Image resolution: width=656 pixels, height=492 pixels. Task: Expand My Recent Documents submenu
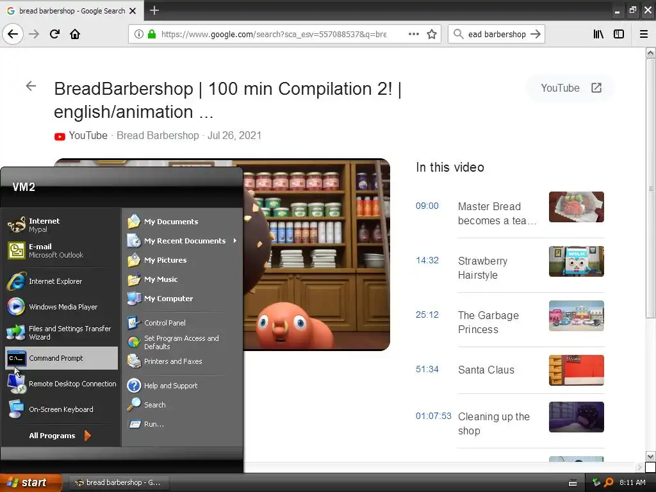(183, 241)
